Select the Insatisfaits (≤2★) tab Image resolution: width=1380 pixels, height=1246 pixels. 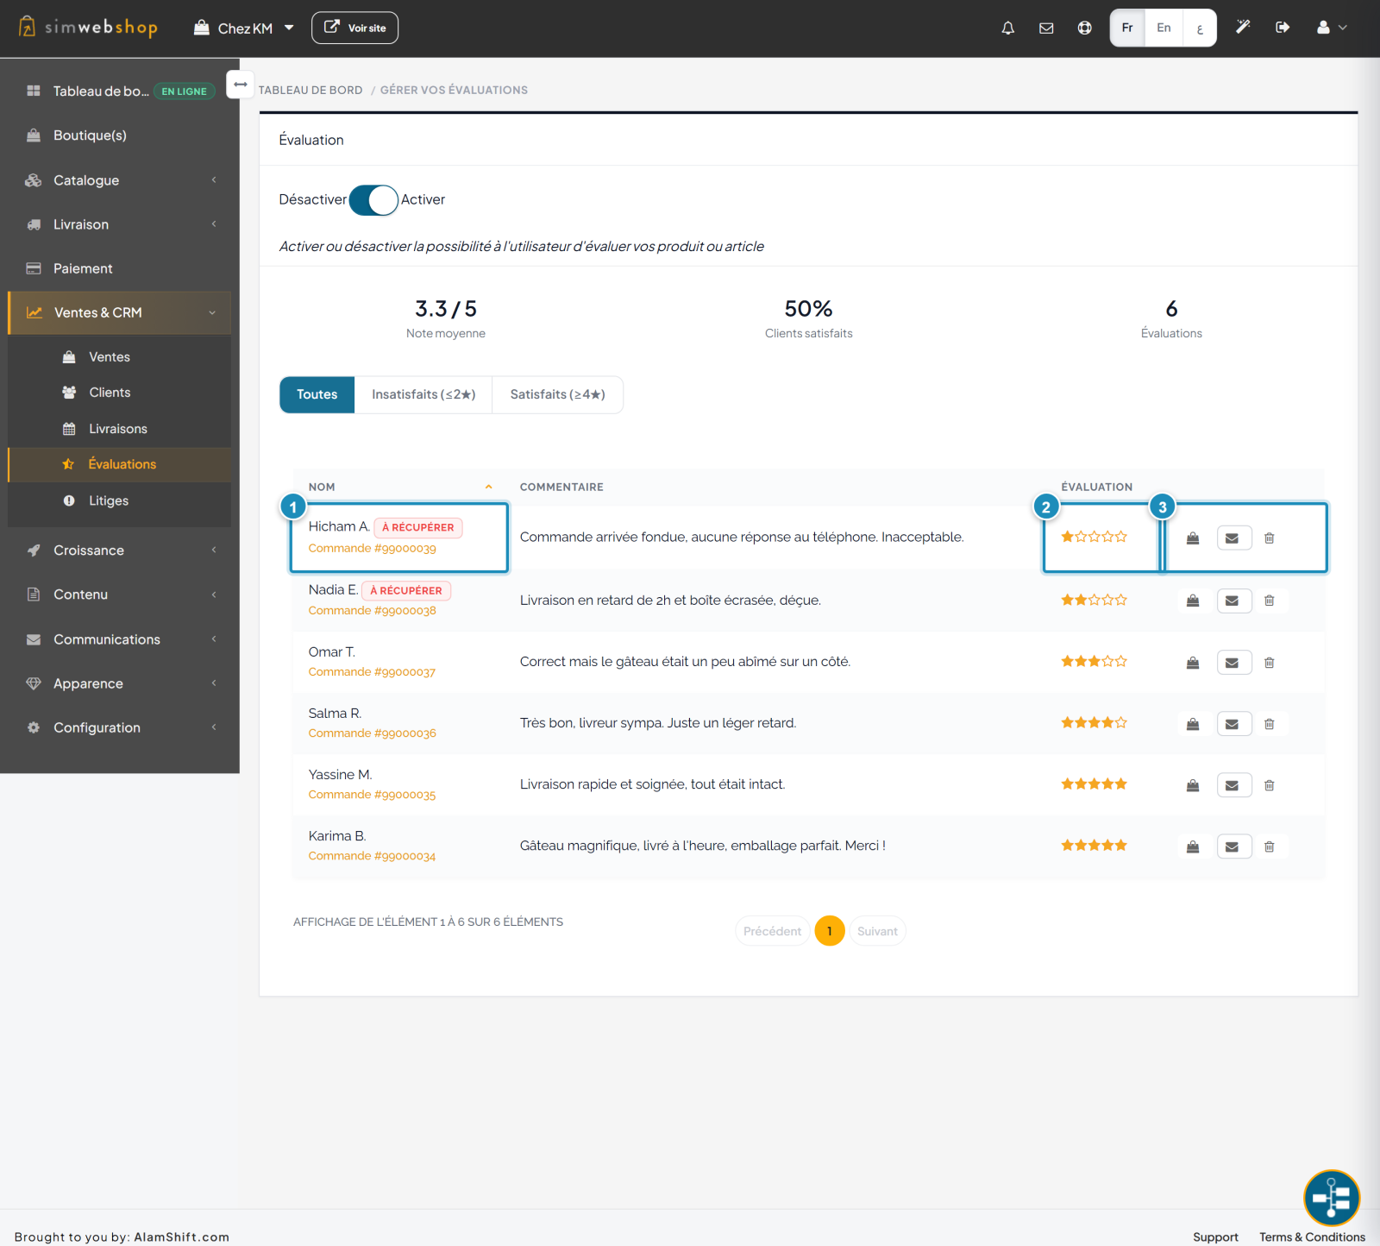pyautogui.click(x=423, y=394)
